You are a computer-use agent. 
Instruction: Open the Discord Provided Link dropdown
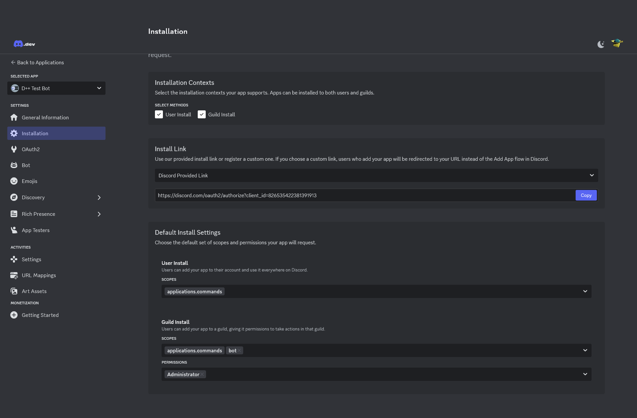click(376, 175)
